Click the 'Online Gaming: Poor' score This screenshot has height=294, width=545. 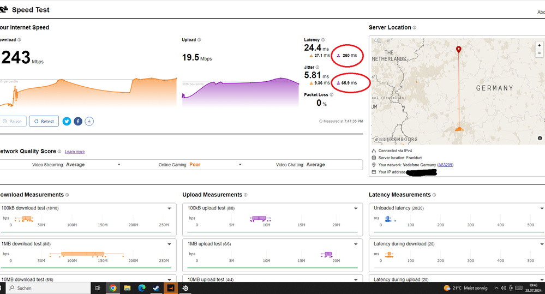(x=179, y=165)
